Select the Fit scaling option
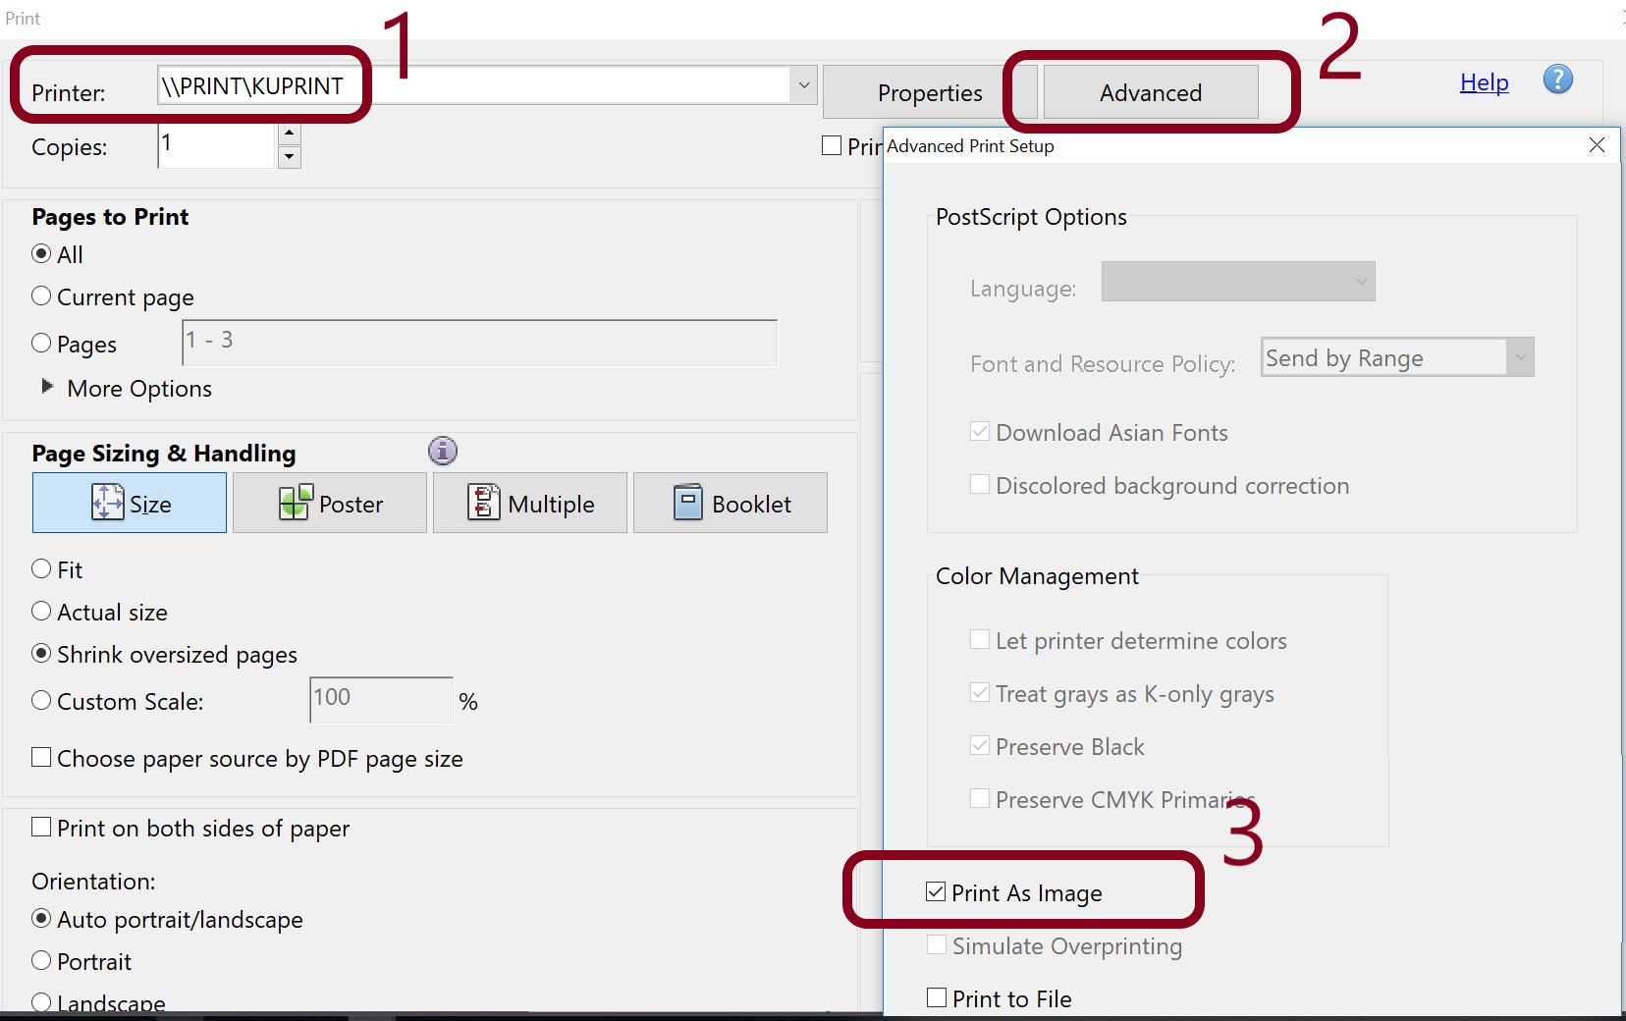 tap(41, 567)
